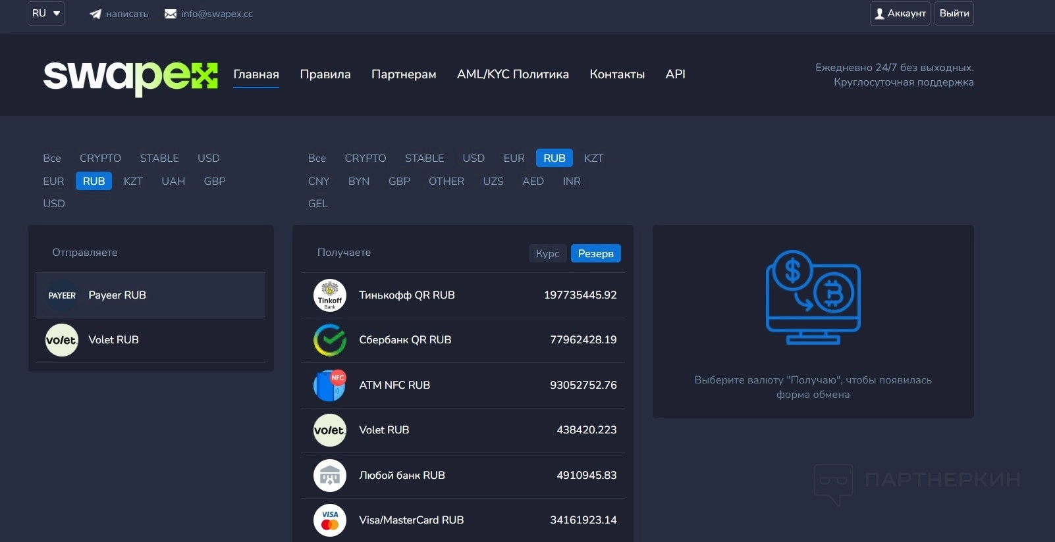This screenshot has width=1055, height=542.
Task: Select AED filter in receive column
Action: click(x=533, y=181)
